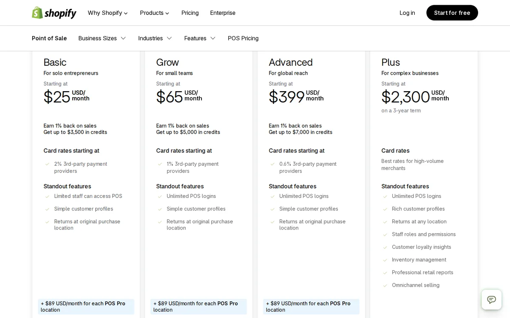The image size is (510, 318).
Task: Click 'Get up to $7,000 in credits'
Action: (x=300, y=132)
